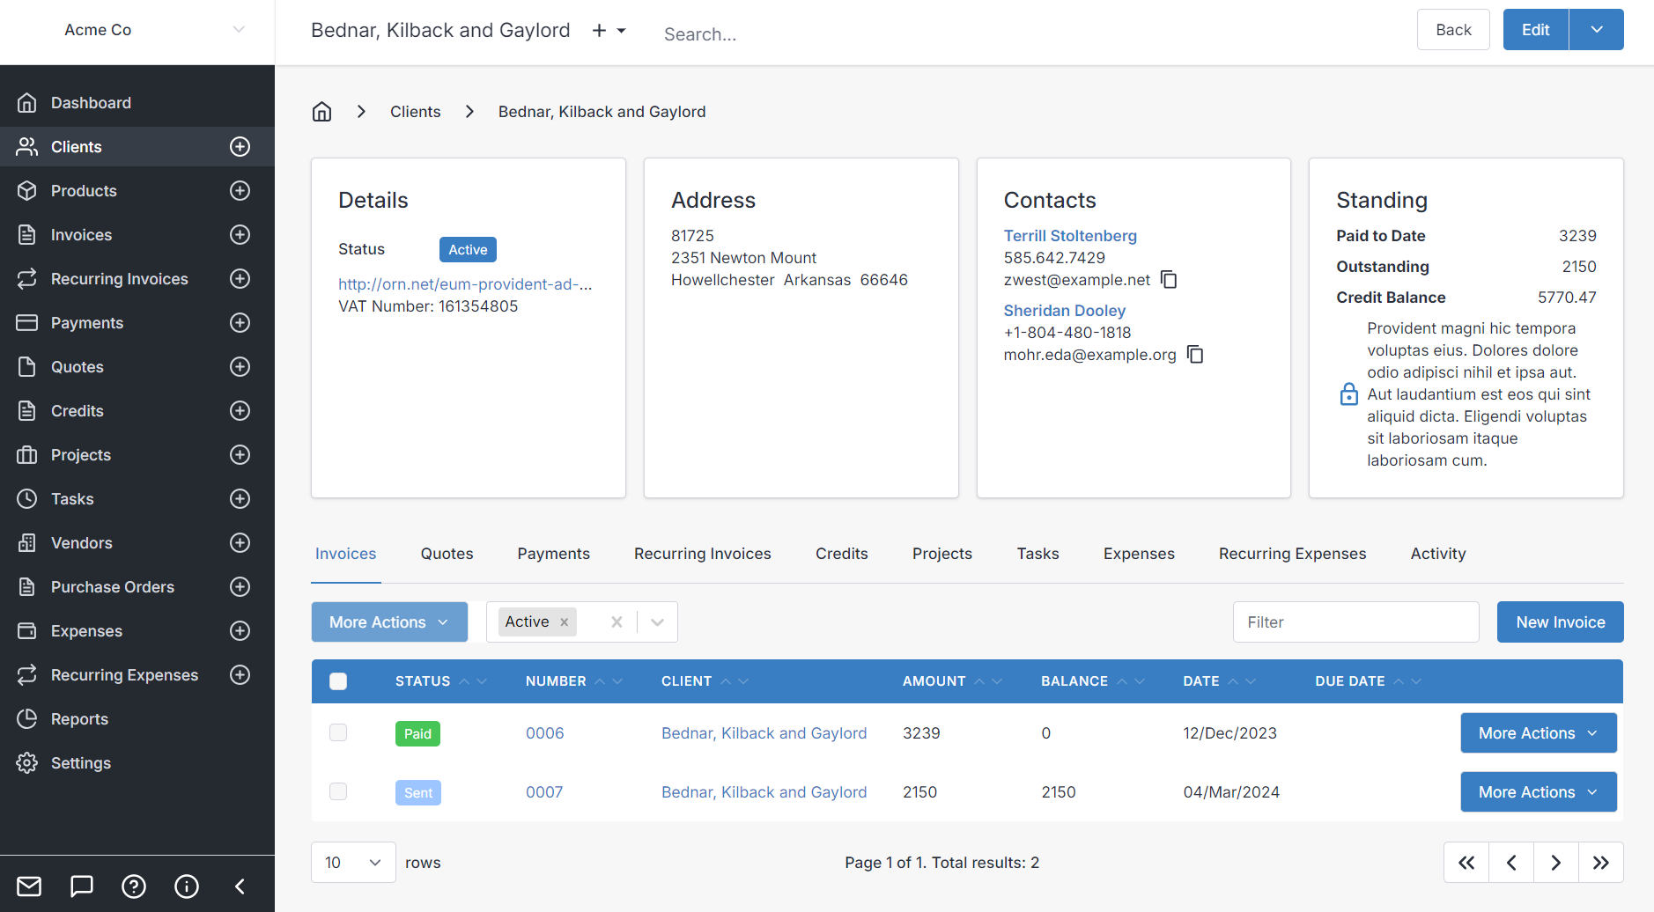Expand the Edit button's dropdown arrow
This screenshot has width=1654, height=912.
coord(1596,29)
